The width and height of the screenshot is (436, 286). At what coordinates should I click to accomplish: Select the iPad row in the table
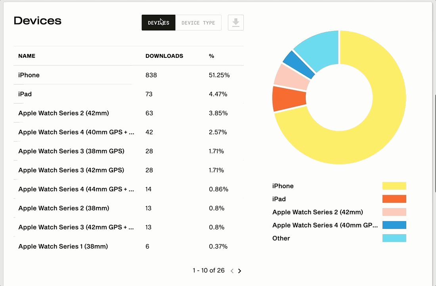tap(128, 94)
